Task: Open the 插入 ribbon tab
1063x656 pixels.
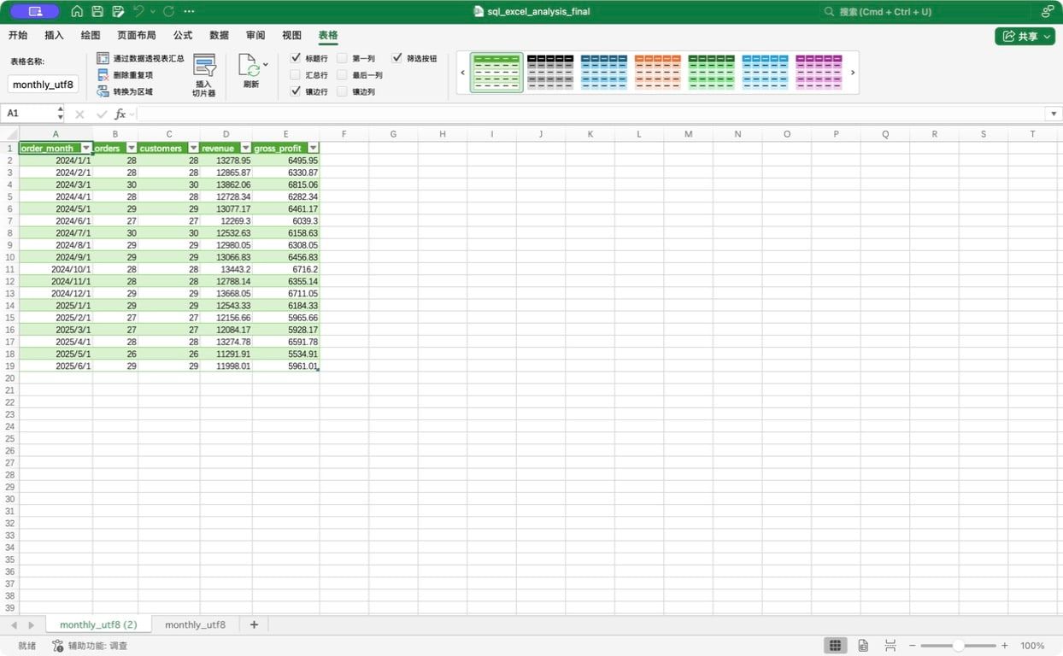Action: (54, 35)
